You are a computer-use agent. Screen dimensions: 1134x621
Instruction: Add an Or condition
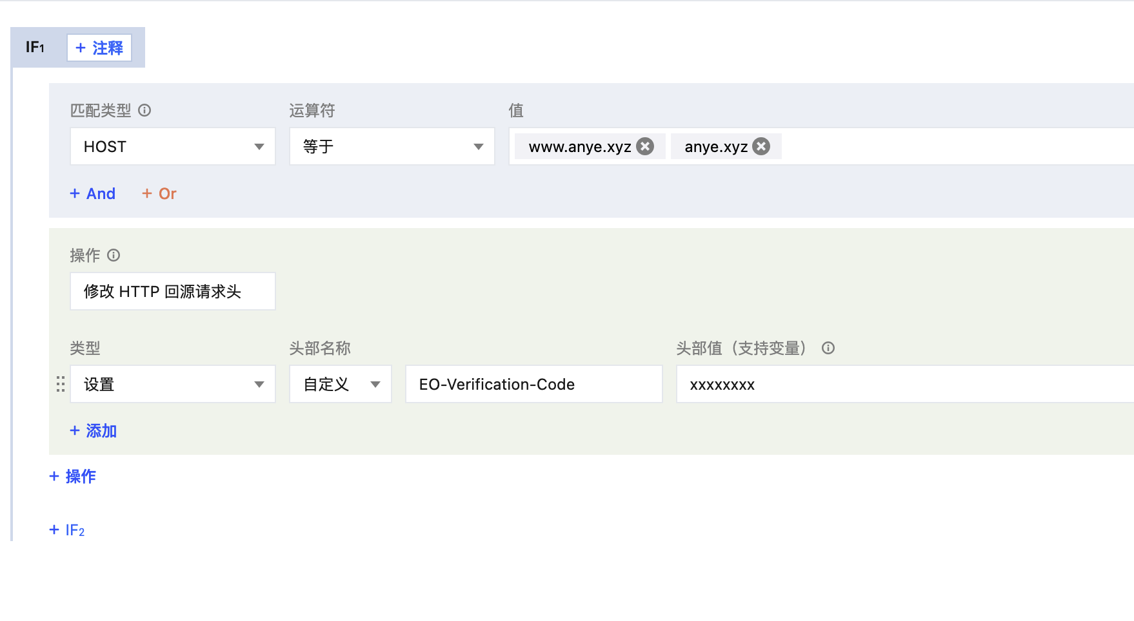[159, 193]
